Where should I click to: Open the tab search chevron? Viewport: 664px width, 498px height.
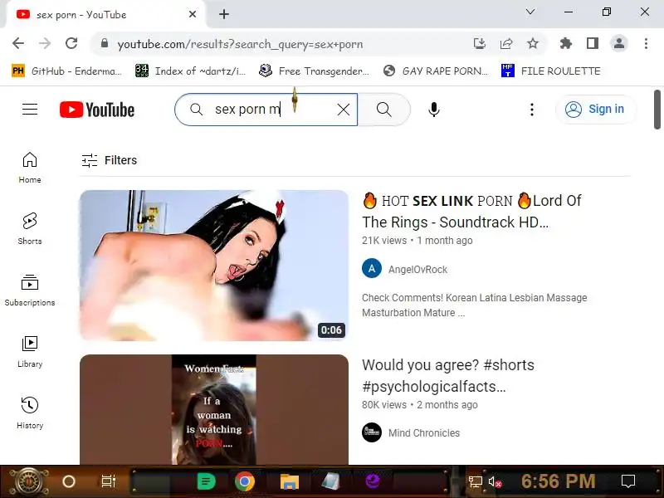(530, 12)
